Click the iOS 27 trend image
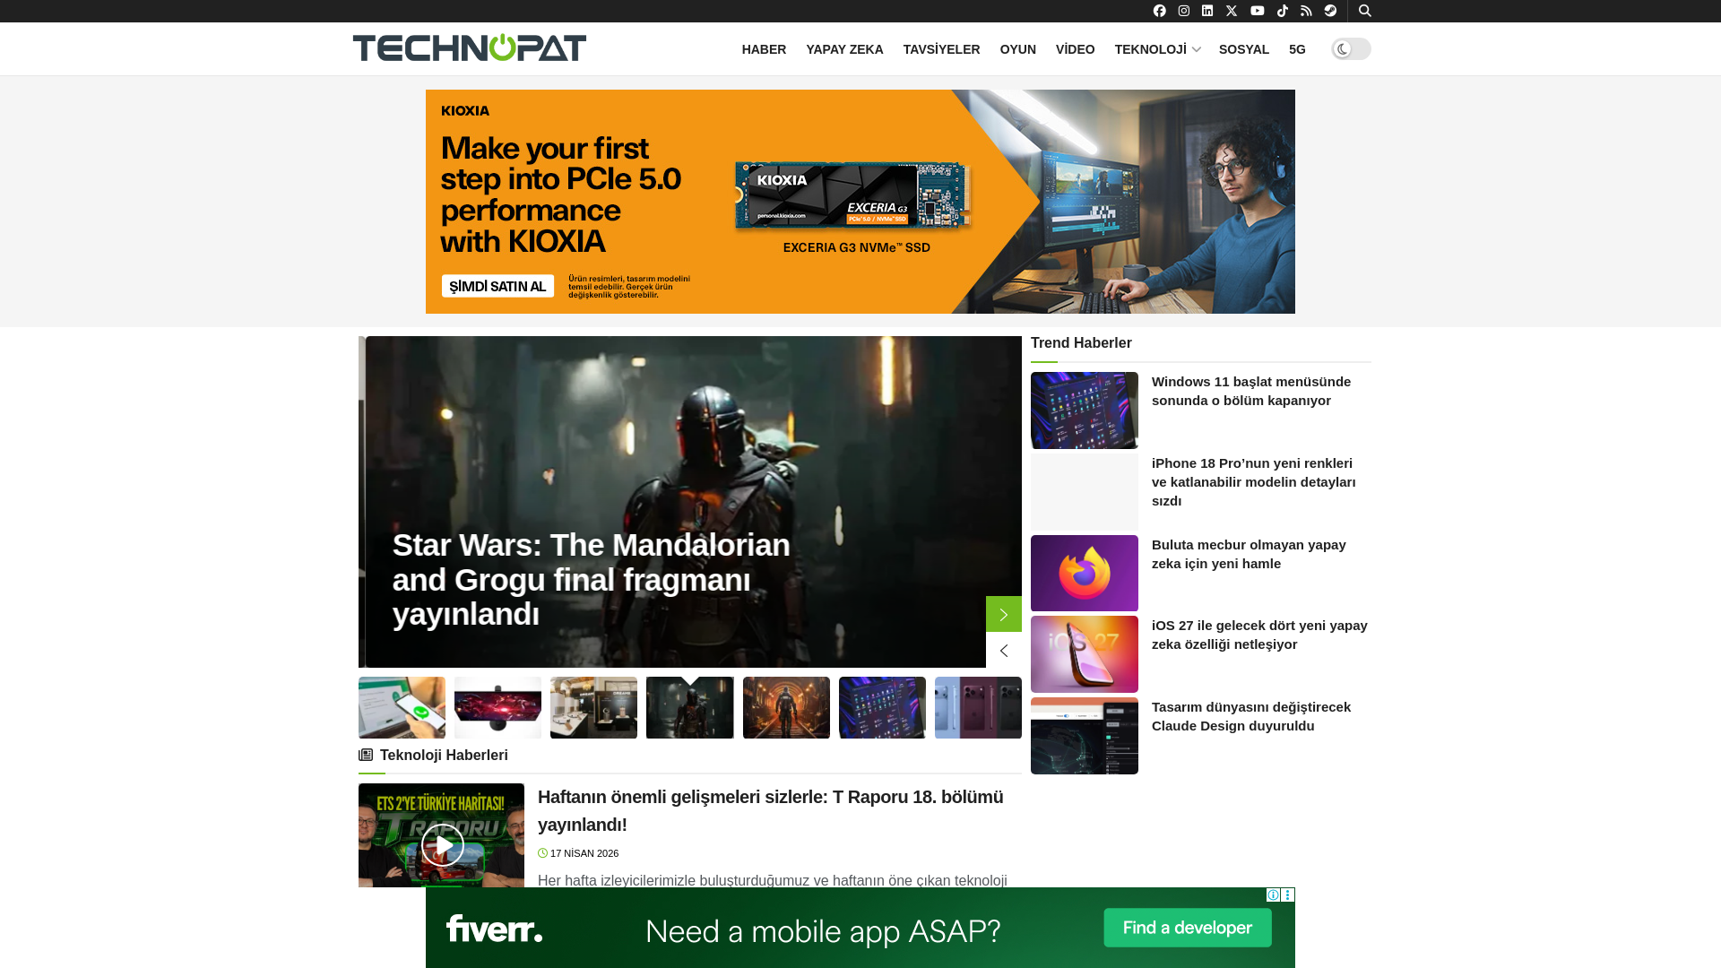Image resolution: width=1721 pixels, height=968 pixels. 1085,654
